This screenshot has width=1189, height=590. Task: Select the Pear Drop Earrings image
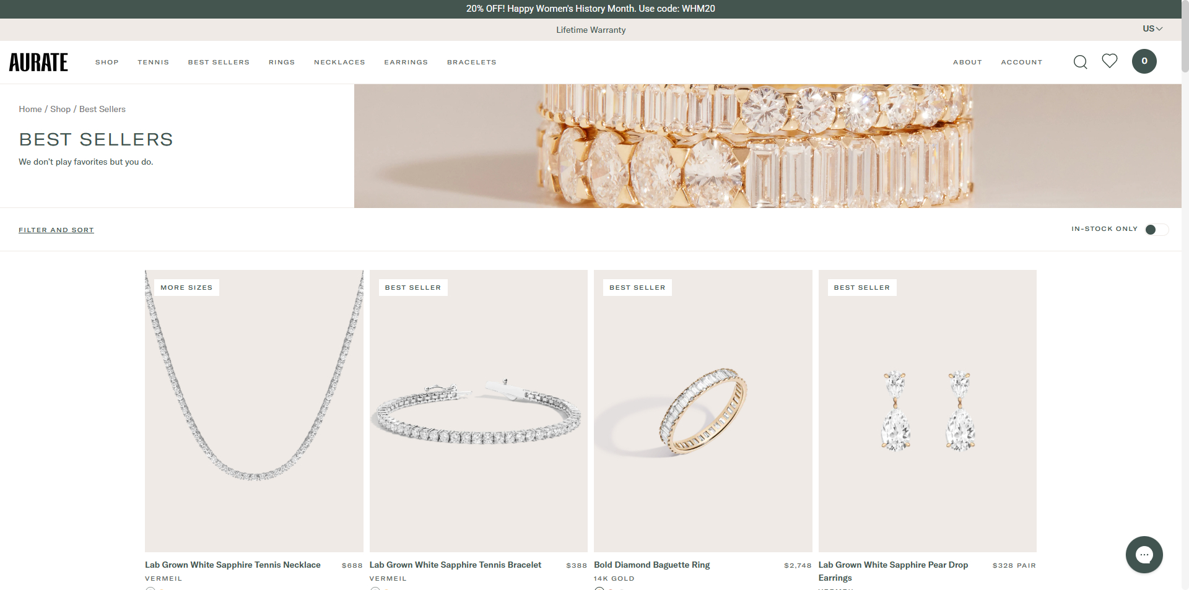point(927,410)
